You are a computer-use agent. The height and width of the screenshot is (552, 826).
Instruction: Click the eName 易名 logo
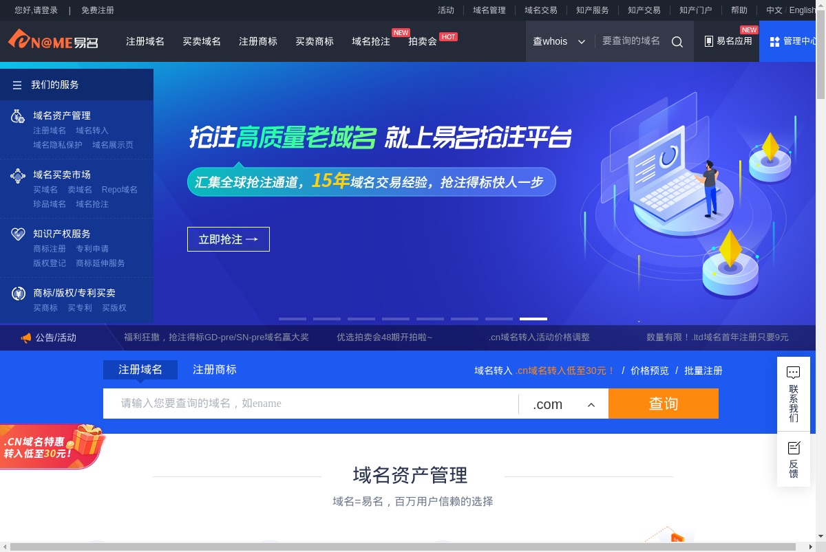tap(53, 40)
